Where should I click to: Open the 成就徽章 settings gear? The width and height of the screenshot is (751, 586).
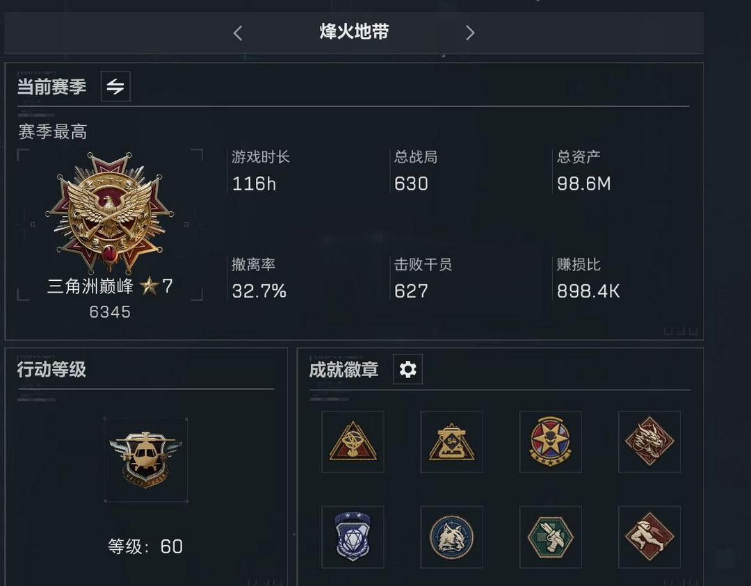407,369
